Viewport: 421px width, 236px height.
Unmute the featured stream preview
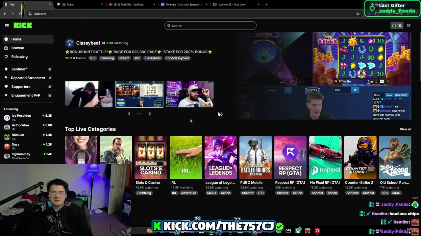click(220, 114)
